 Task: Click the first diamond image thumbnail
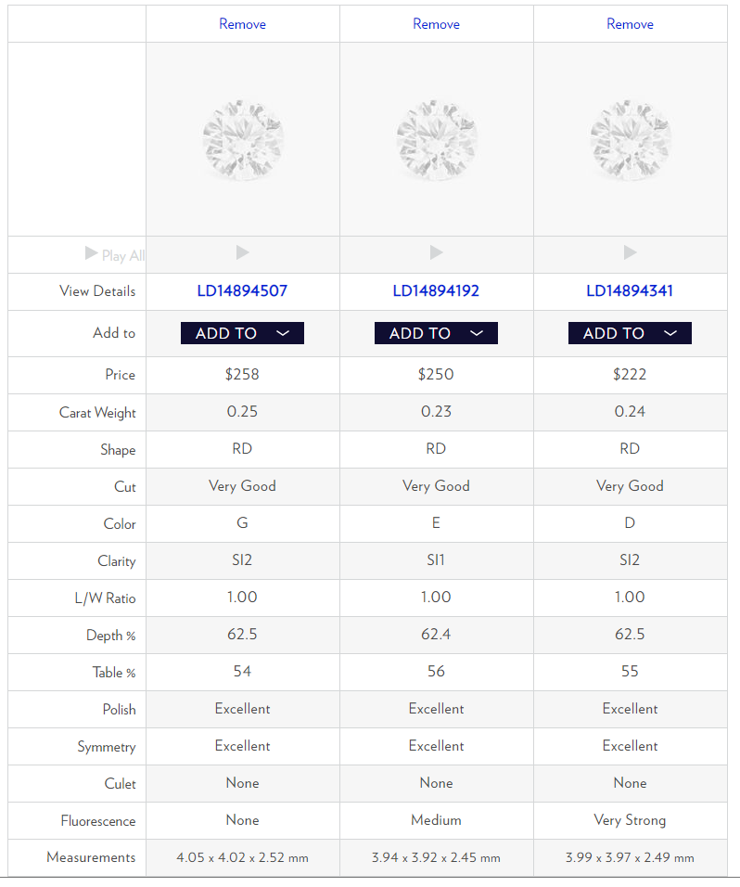point(243,140)
